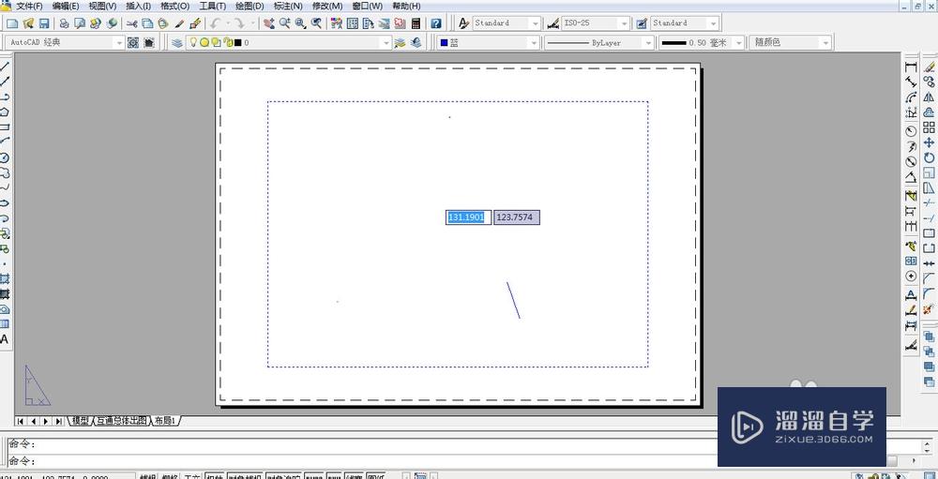Screen dimensions: 938x479
Task: Open the QuickCalc calculator icon
Action: pyautogui.click(x=416, y=23)
